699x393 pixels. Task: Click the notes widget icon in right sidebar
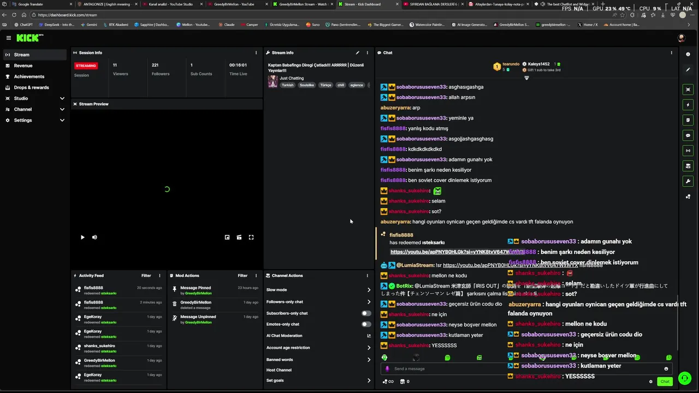[688, 120]
